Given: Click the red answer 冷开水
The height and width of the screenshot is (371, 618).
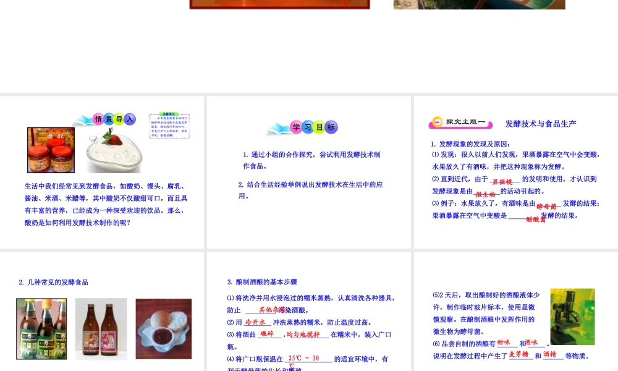Looking at the screenshot, I should coord(255,322).
